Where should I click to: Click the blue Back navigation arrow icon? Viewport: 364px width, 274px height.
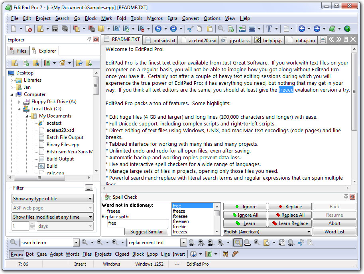[x=302, y=29]
